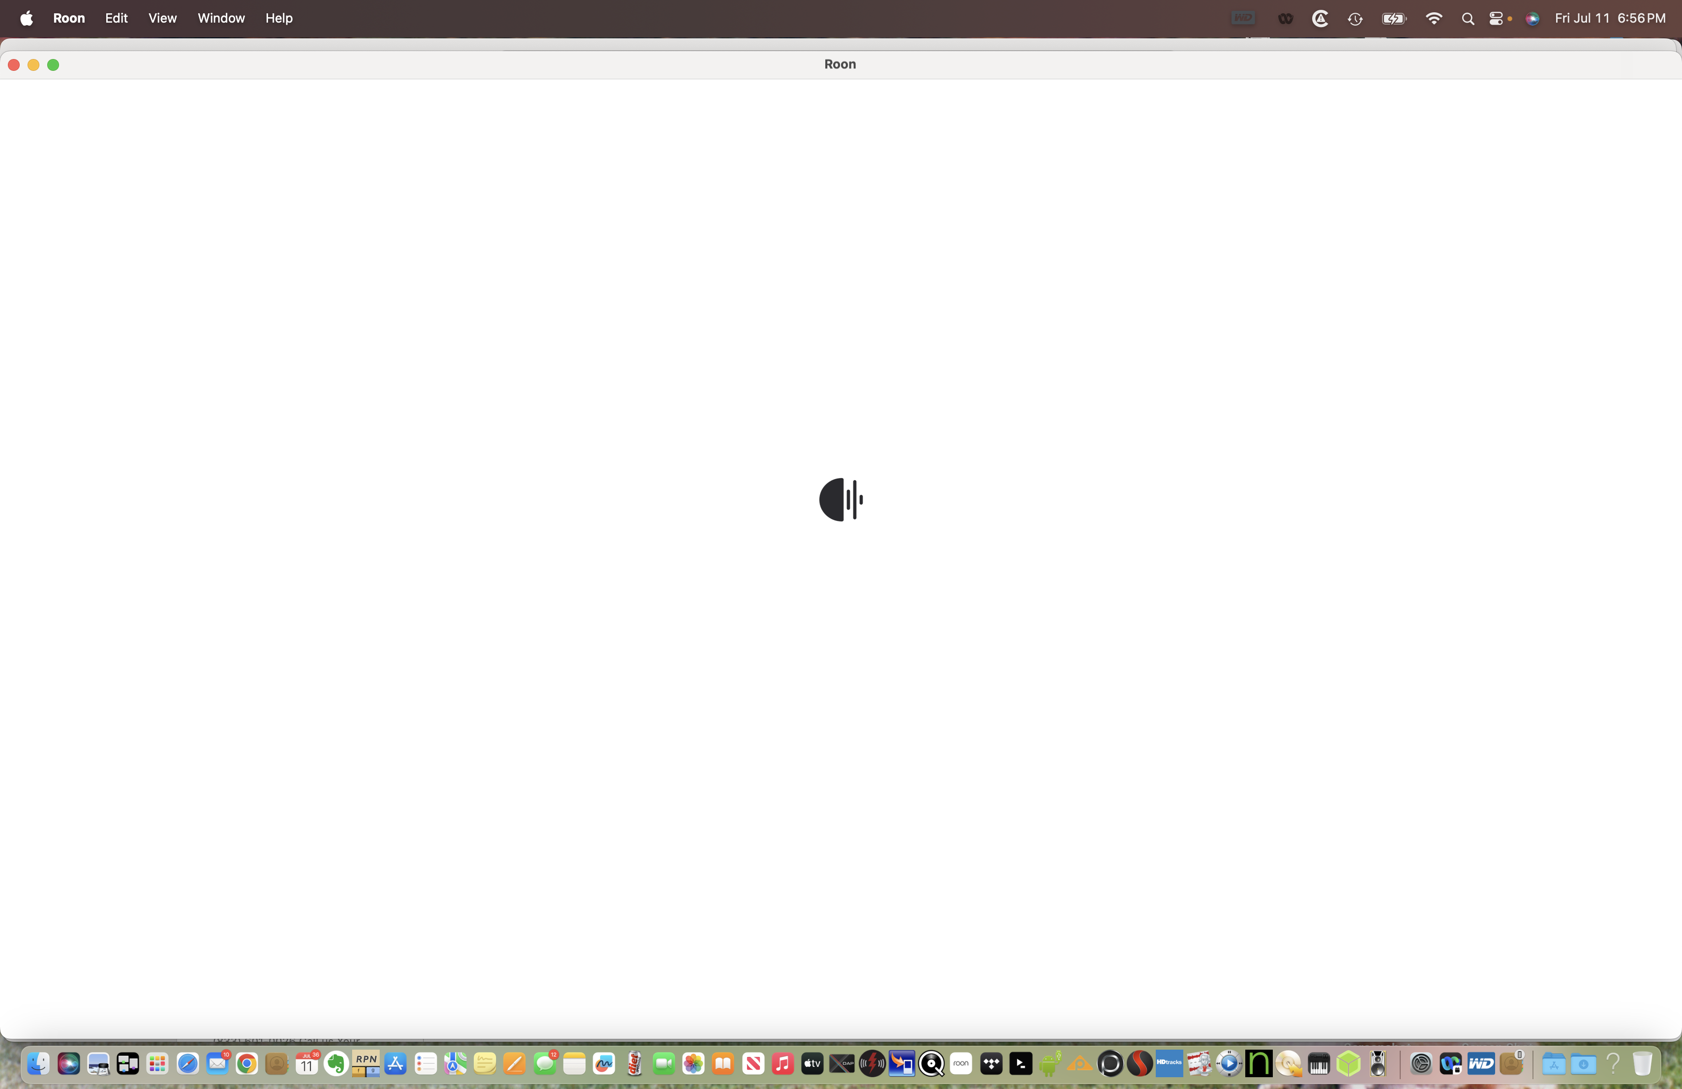Open Photos from the dock
The image size is (1682, 1089).
(x=693, y=1063)
